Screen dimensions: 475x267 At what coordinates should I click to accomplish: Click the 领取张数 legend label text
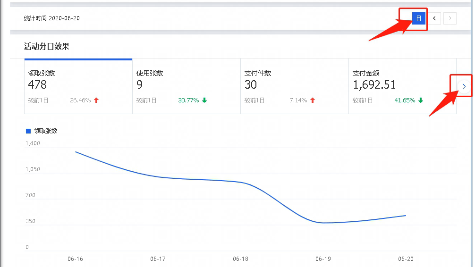pos(46,131)
